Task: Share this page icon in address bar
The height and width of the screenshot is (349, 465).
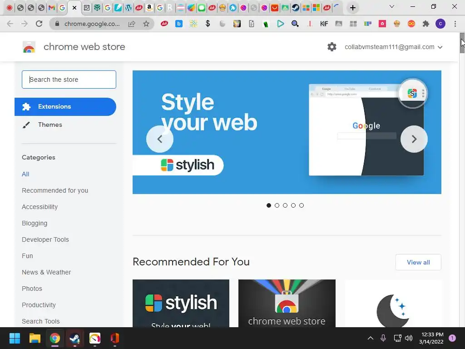Action: tap(132, 24)
